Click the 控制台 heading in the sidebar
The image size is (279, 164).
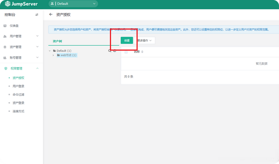point(10,15)
